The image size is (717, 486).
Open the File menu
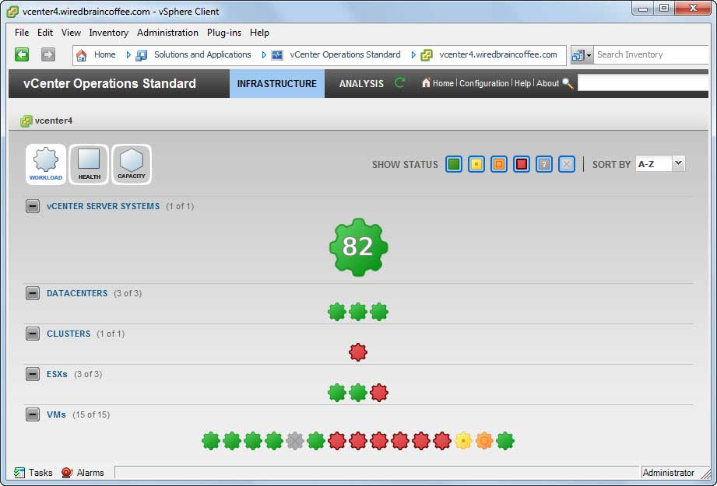[x=22, y=33]
